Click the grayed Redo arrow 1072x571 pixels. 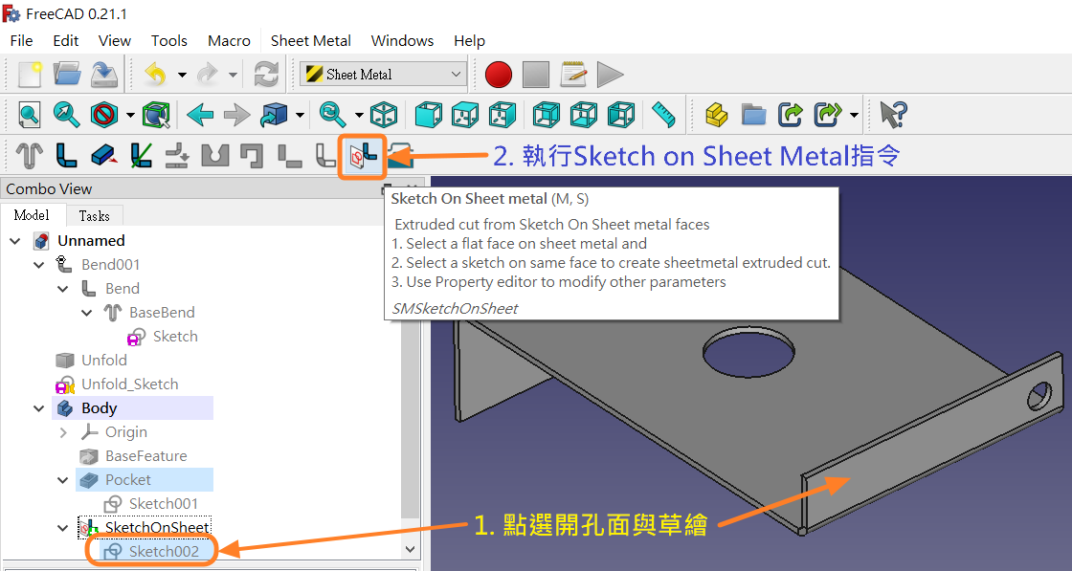pos(207,75)
